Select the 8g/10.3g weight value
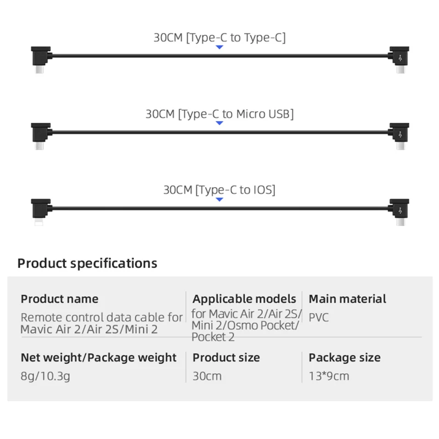Viewport: 439px width, 439px height. [46, 376]
